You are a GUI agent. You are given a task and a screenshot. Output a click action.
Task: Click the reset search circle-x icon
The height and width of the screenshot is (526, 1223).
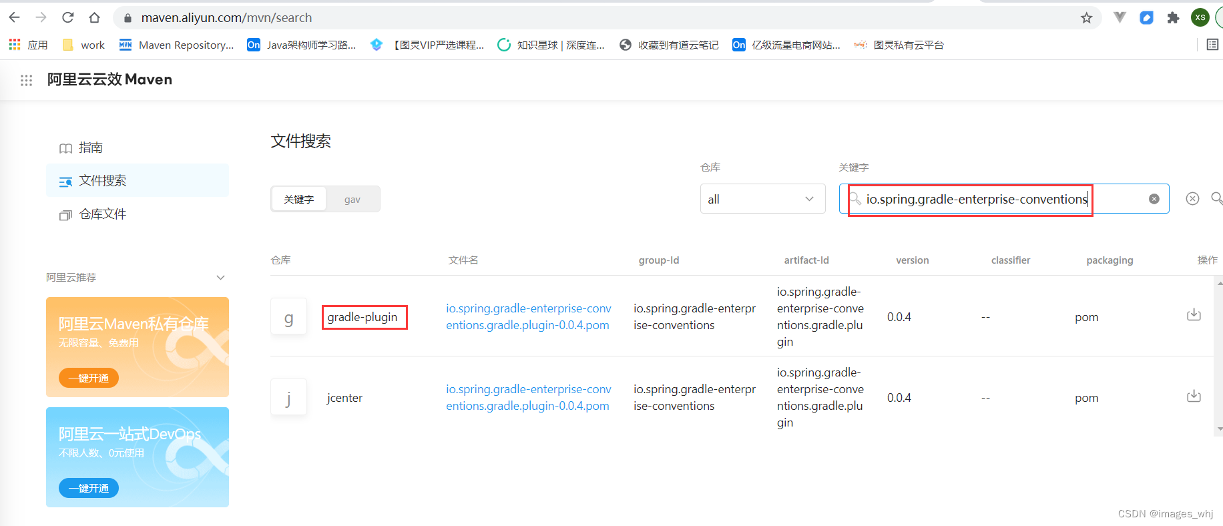[1193, 198]
